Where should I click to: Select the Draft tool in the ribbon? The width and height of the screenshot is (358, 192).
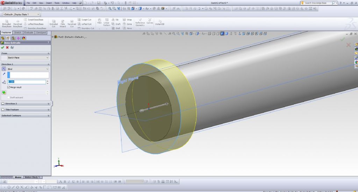[x=116, y=24]
